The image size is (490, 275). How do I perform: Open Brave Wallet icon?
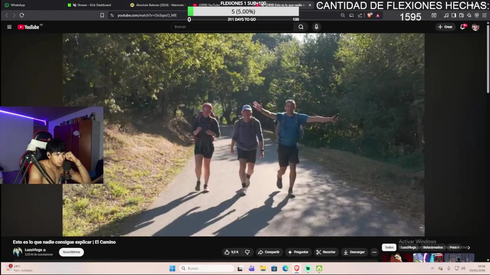click(x=461, y=15)
